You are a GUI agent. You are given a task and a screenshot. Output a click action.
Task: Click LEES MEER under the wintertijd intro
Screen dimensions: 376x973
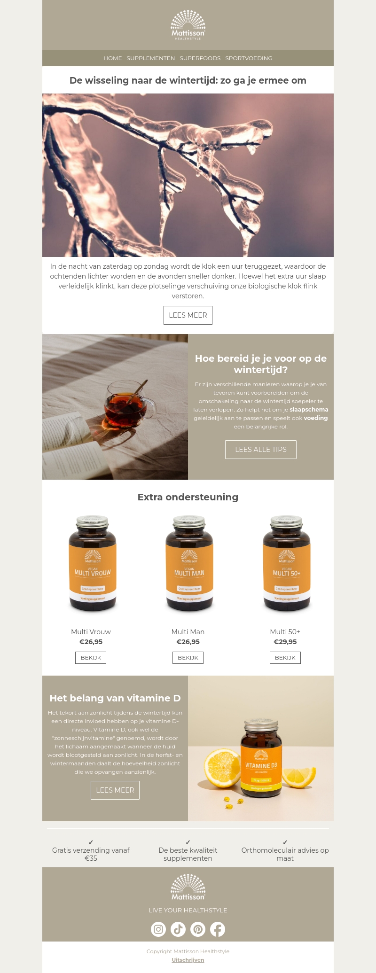coord(188,315)
